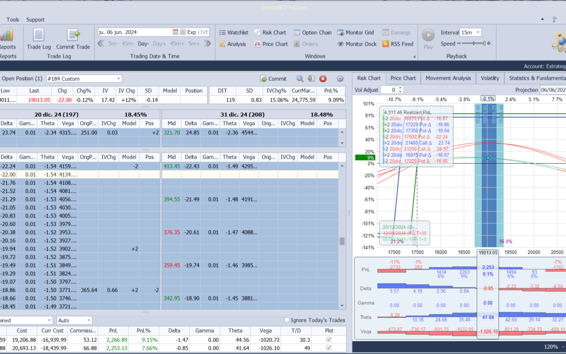Image resolution: width=566 pixels, height=354 pixels.
Task: Step forward one day with Day+
Action: click(x=159, y=44)
